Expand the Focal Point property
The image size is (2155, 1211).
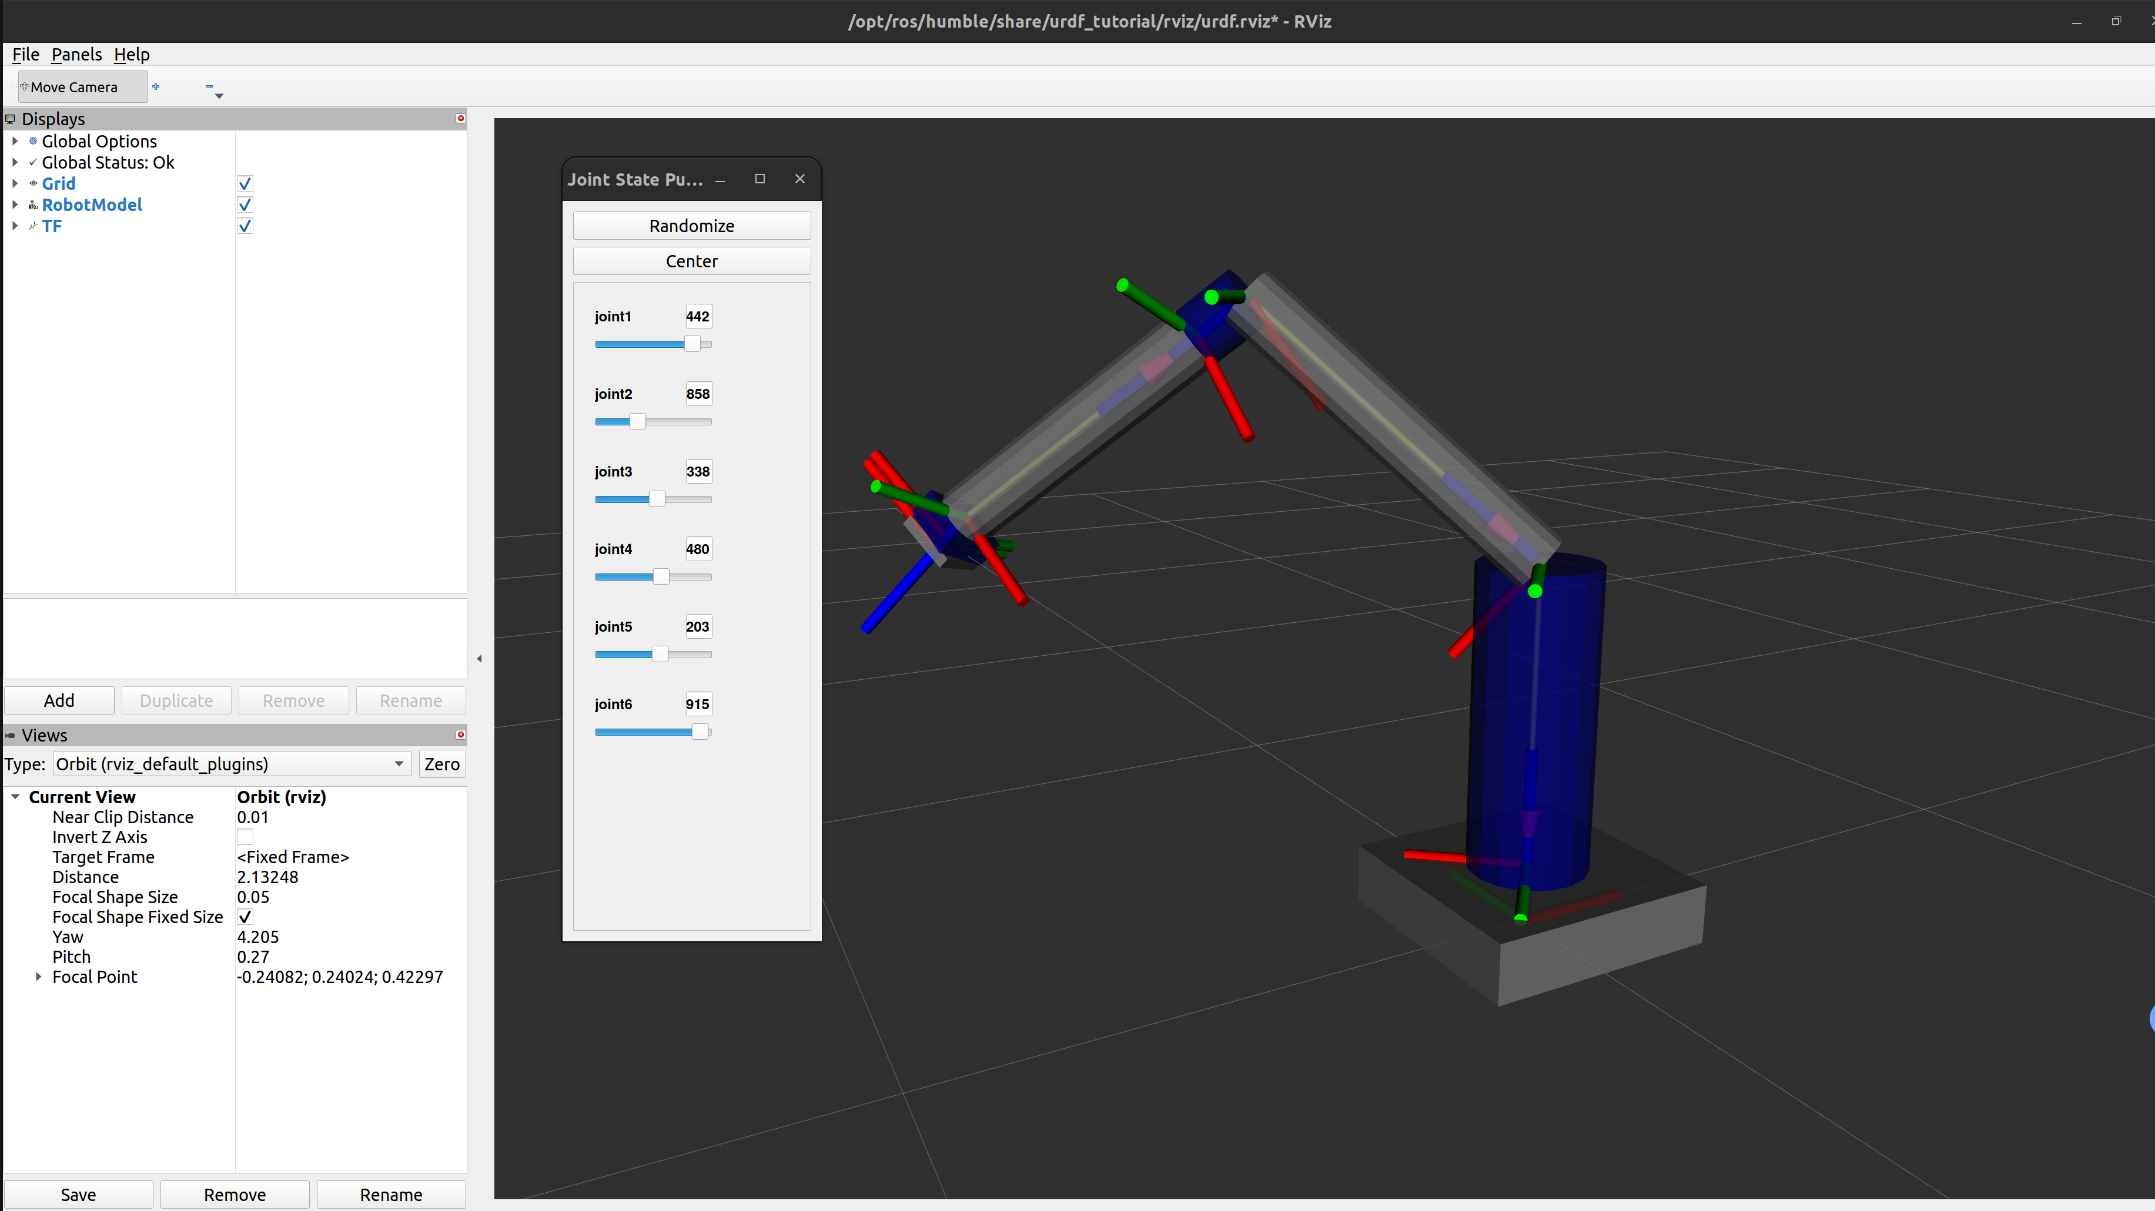pyautogui.click(x=38, y=977)
